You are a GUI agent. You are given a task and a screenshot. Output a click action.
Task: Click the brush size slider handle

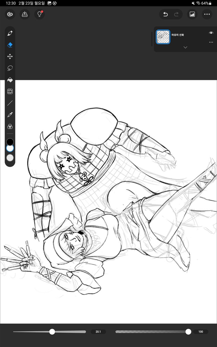(52, 332)
